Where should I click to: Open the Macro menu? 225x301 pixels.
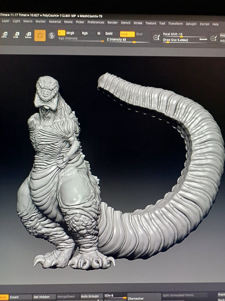28,21
